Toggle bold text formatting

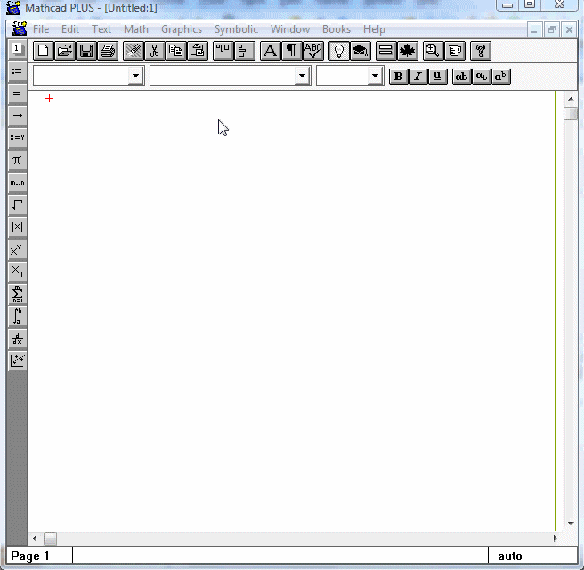point(399,77)
